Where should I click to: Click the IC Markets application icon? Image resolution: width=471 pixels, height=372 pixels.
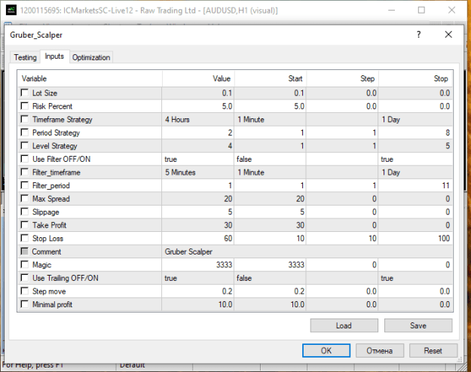point(11,11)
